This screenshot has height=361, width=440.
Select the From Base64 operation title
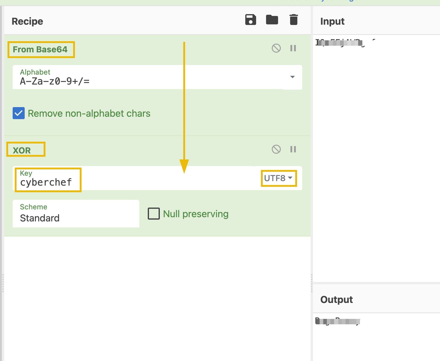(41, 49)
